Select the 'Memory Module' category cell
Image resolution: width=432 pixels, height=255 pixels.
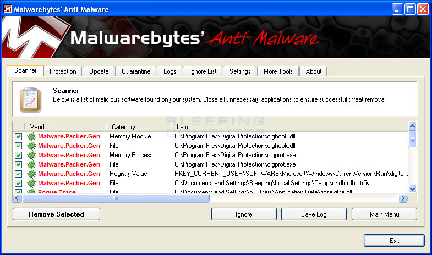[x=130, y=136]
